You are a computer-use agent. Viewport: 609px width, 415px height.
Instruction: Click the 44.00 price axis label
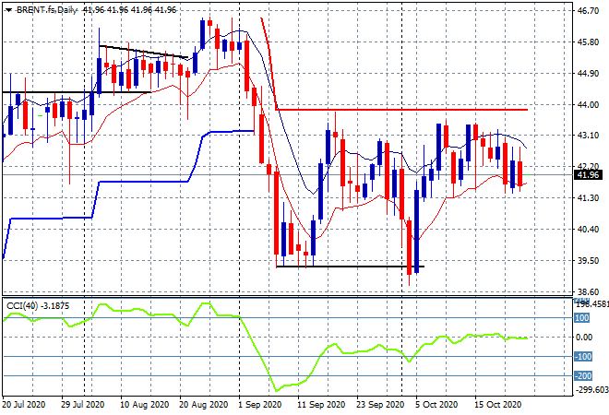point(588,104)
